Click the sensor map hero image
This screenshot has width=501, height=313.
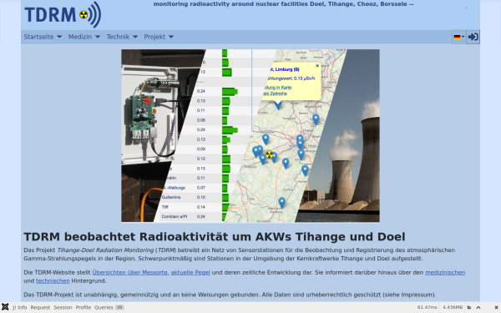tap(250, 135)
